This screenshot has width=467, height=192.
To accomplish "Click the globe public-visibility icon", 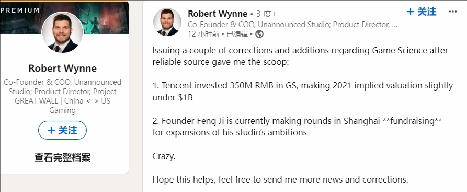I will pyautogui.click(x=259, y=35).
